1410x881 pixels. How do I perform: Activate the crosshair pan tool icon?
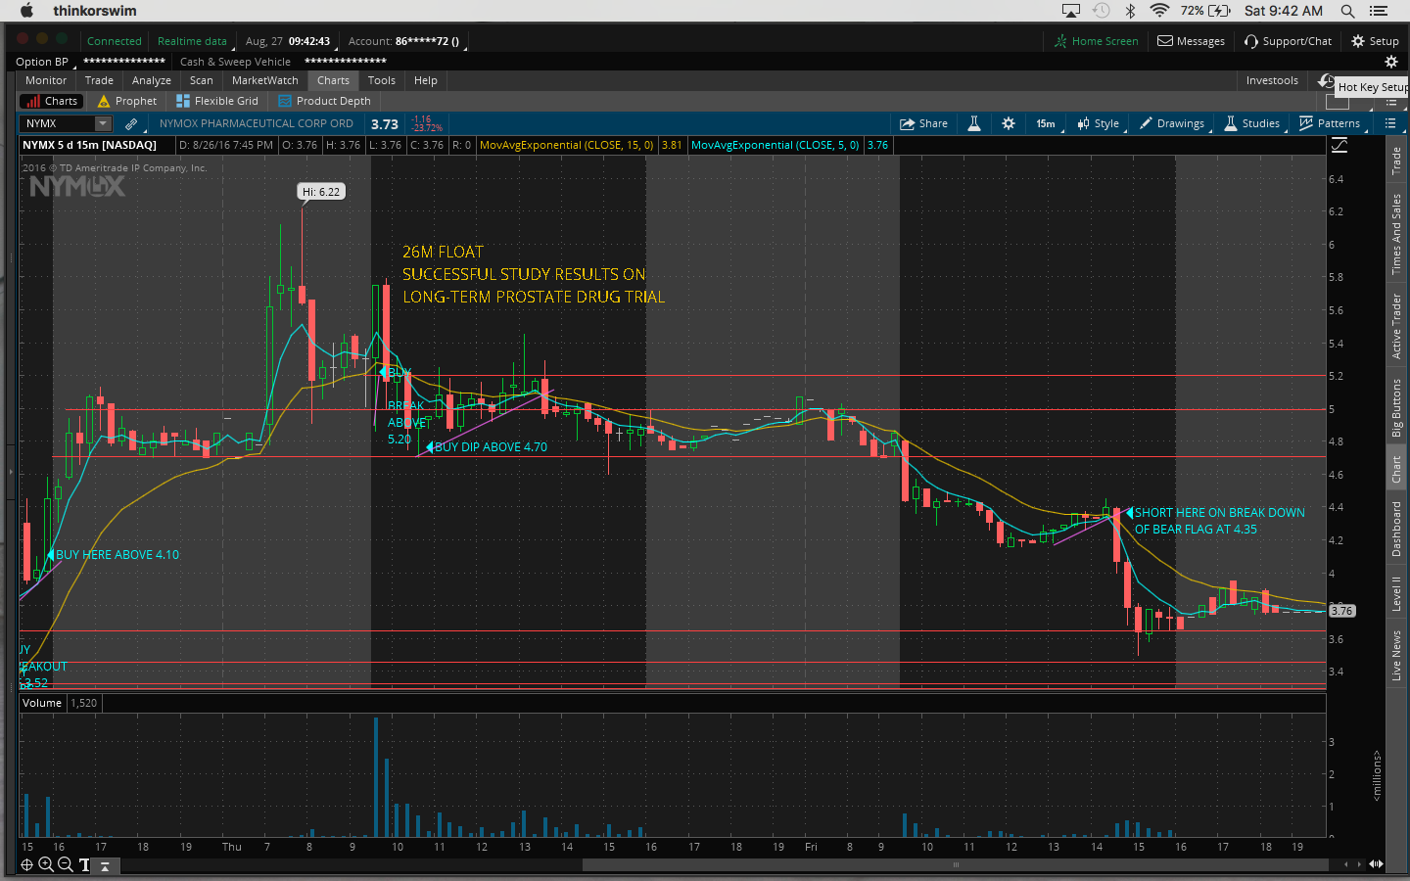click(26, 864)
